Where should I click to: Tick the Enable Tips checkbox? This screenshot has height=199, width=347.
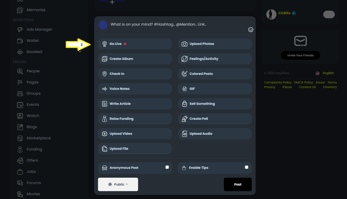point(247,167)
